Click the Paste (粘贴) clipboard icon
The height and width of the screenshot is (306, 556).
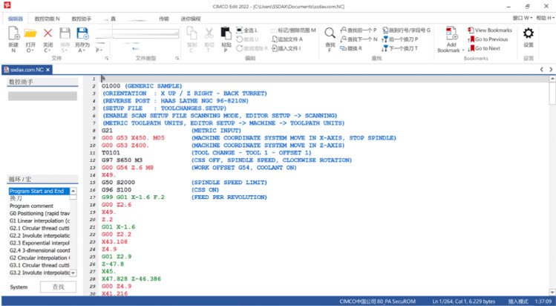point(226,33)
